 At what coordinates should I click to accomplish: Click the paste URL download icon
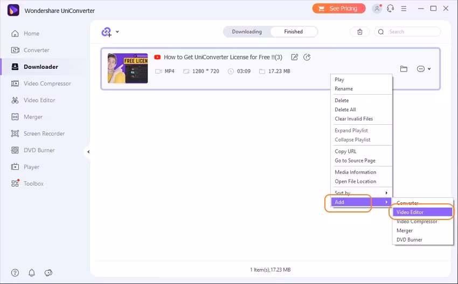click(106, 32)
